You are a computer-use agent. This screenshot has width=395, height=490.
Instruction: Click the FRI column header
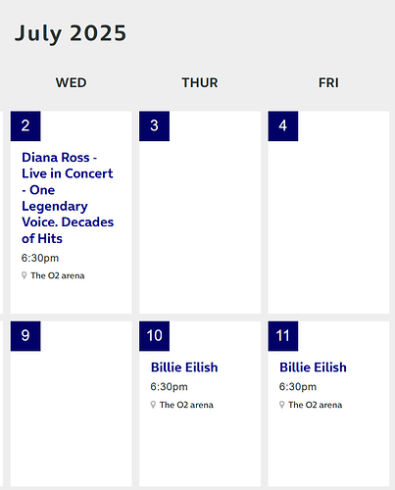(x=328, y=82)
